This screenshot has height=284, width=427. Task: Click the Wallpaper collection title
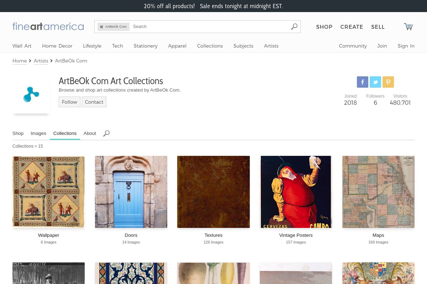(x=49, y=235)
